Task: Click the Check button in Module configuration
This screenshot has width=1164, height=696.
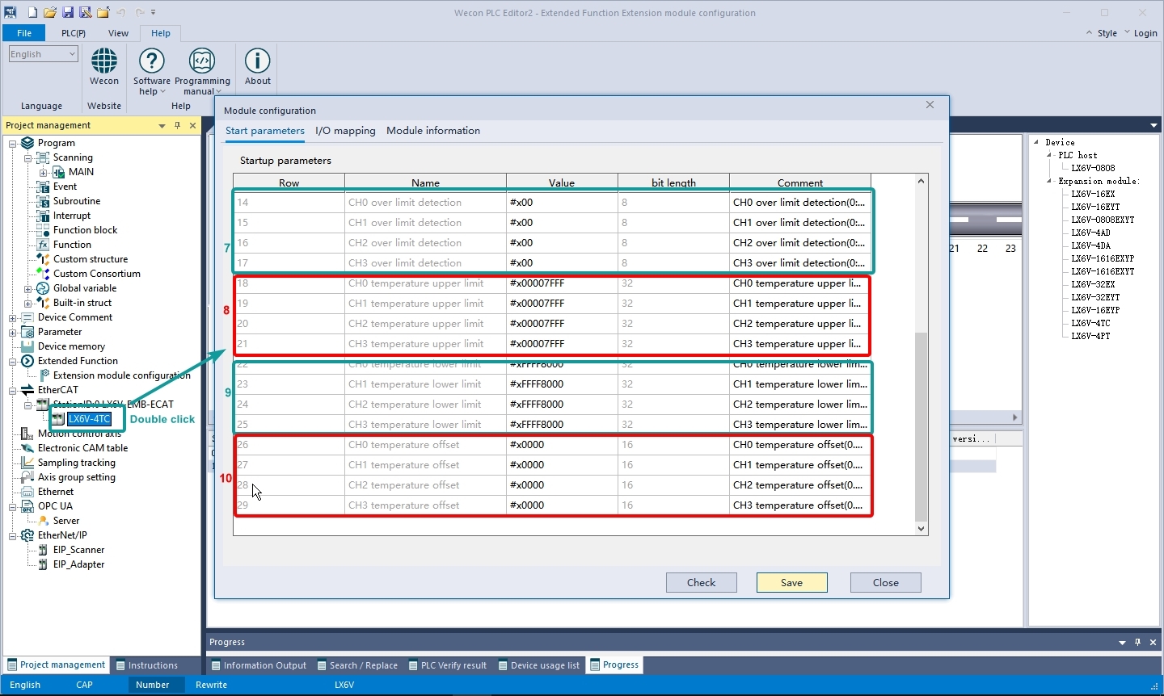Action: click(x=702, y=583)
